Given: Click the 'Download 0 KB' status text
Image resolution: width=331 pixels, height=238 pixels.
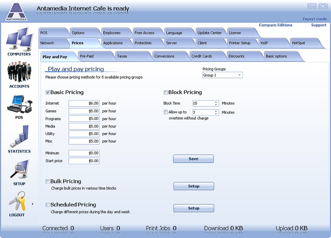Looking at the screenshot, I should pyautogui.click(x=223, y=228).
